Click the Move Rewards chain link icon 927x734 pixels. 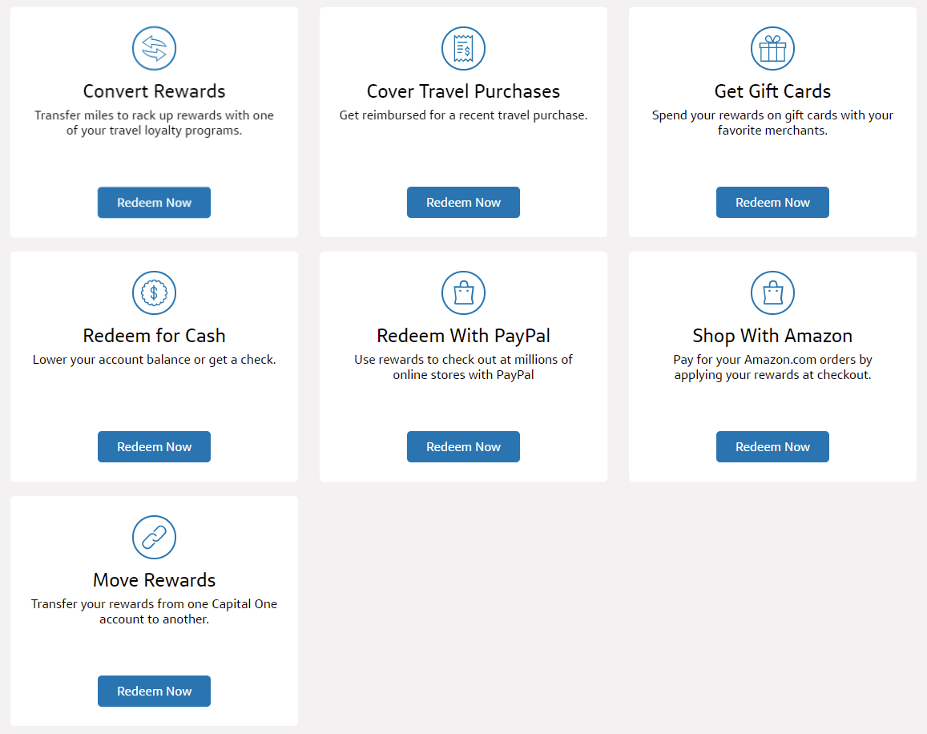click(155, 537)
